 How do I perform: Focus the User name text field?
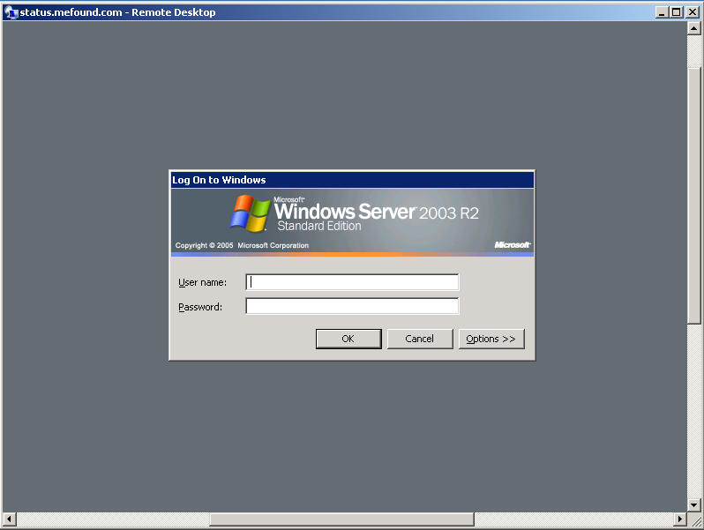(352, 282)
